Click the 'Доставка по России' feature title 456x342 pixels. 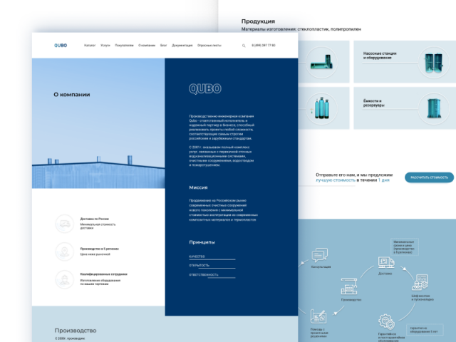95,219
